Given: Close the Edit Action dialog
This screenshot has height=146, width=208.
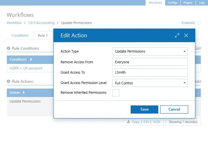Looking at the screenshot, I should [x=186, y=35].
